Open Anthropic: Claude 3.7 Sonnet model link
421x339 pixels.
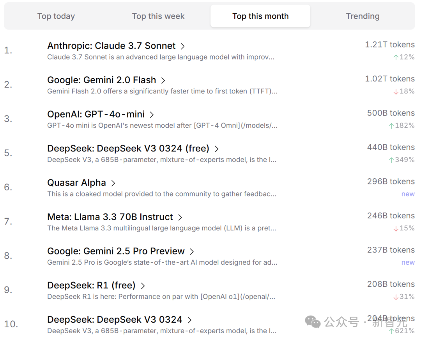(x=111, y=46)
